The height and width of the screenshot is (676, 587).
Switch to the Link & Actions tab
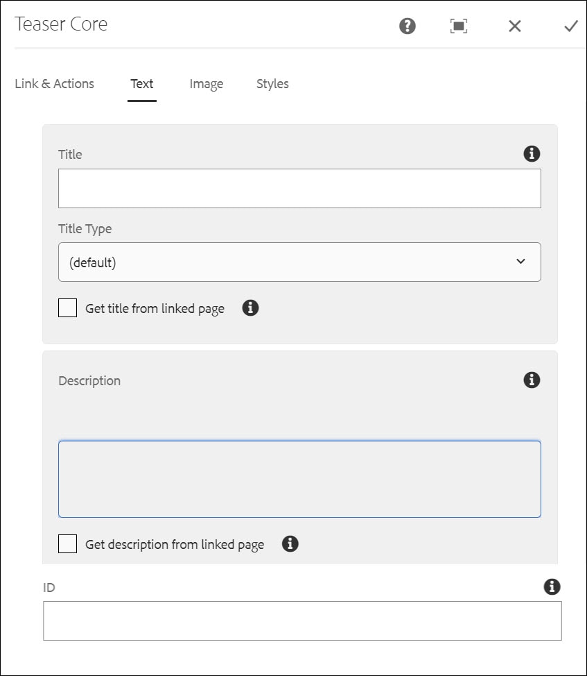coord(54,84)
